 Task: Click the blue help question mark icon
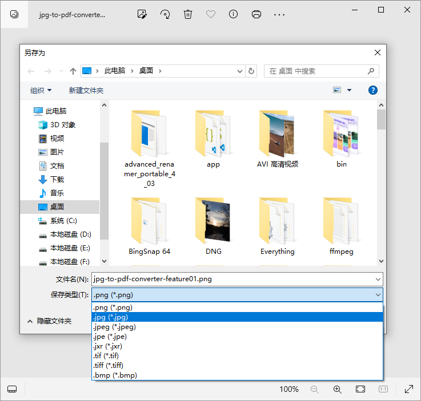click(x=373, y=90)
